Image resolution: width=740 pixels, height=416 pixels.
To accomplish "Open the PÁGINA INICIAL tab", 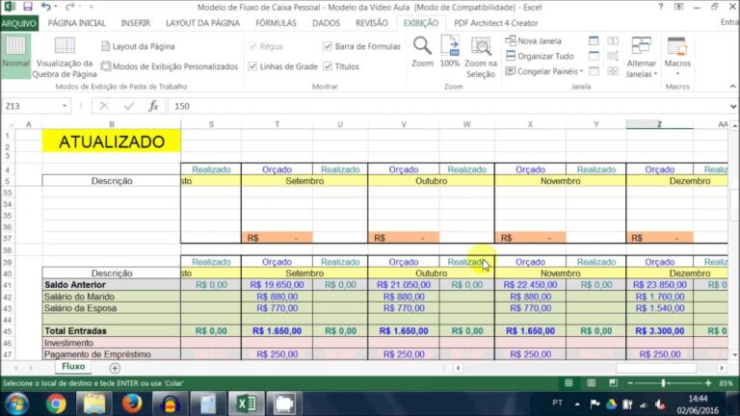I will pos(76,23).
